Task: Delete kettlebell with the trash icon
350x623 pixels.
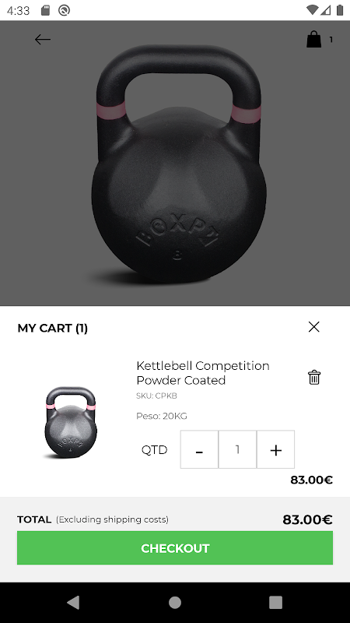Action: [x=314, y=377]
